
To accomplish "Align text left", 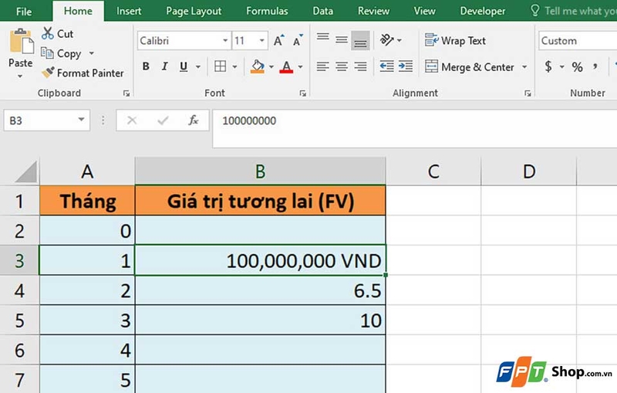I will click(x=322, y=66).
